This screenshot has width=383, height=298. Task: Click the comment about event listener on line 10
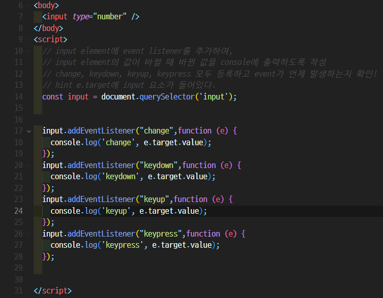(x=137, y=51)
